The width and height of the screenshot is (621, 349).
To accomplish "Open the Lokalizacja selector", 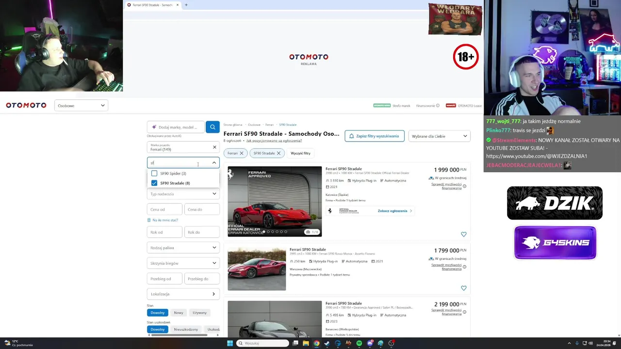I will pyautogui.click(x=183, y=294).
